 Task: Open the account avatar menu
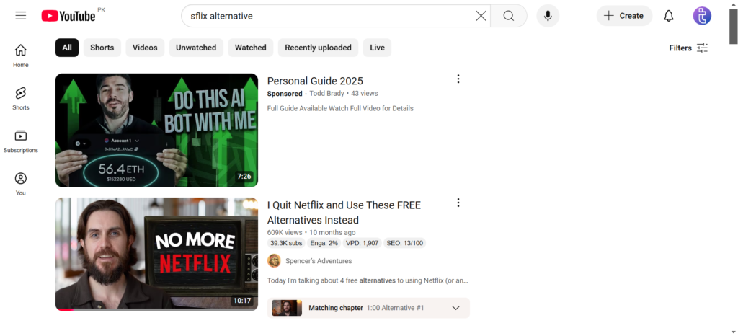click(702, 16)
